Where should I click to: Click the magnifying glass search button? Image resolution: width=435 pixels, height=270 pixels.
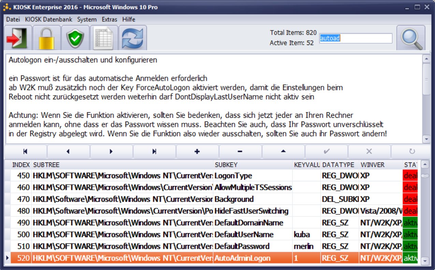(411, 38)
